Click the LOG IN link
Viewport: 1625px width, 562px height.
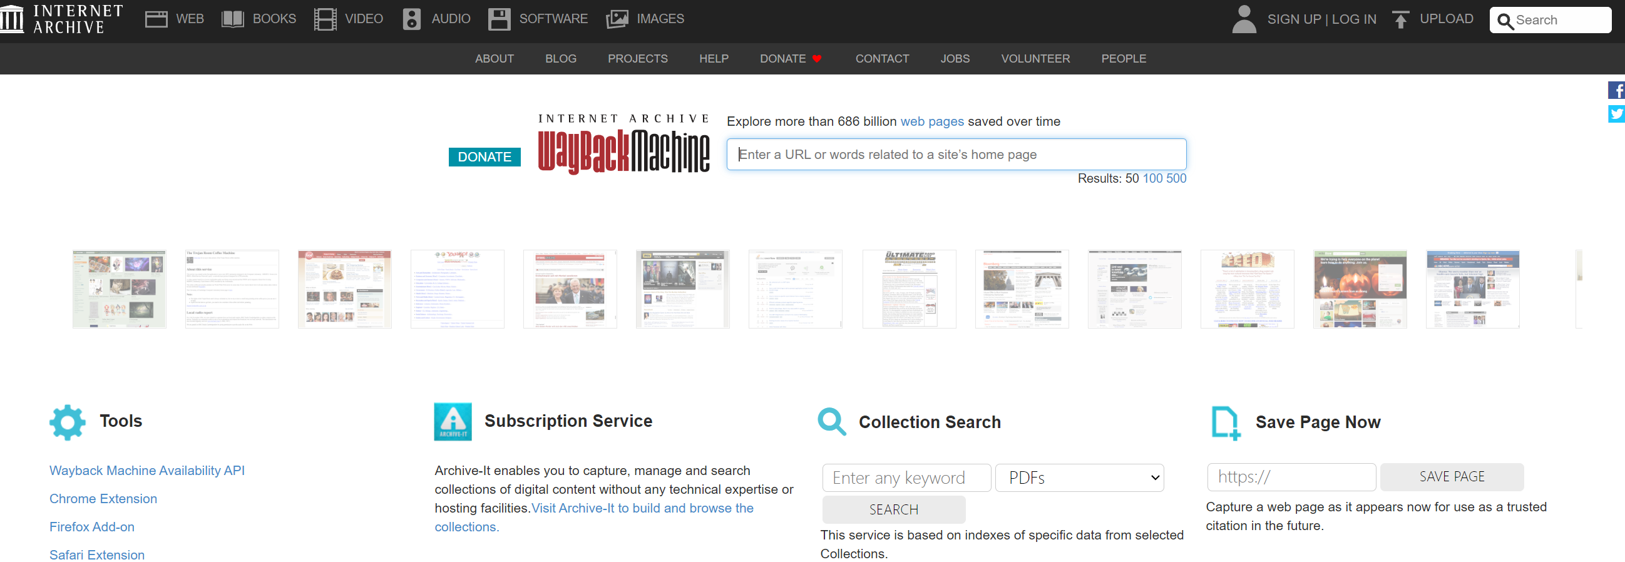point(1353,19)
